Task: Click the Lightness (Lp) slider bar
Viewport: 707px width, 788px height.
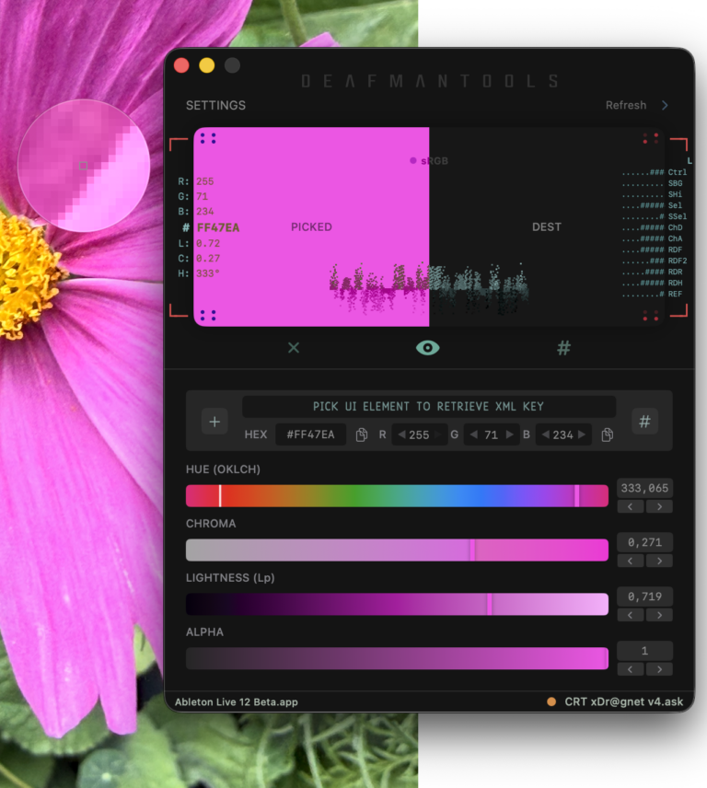Action: [x=397, y=605]
